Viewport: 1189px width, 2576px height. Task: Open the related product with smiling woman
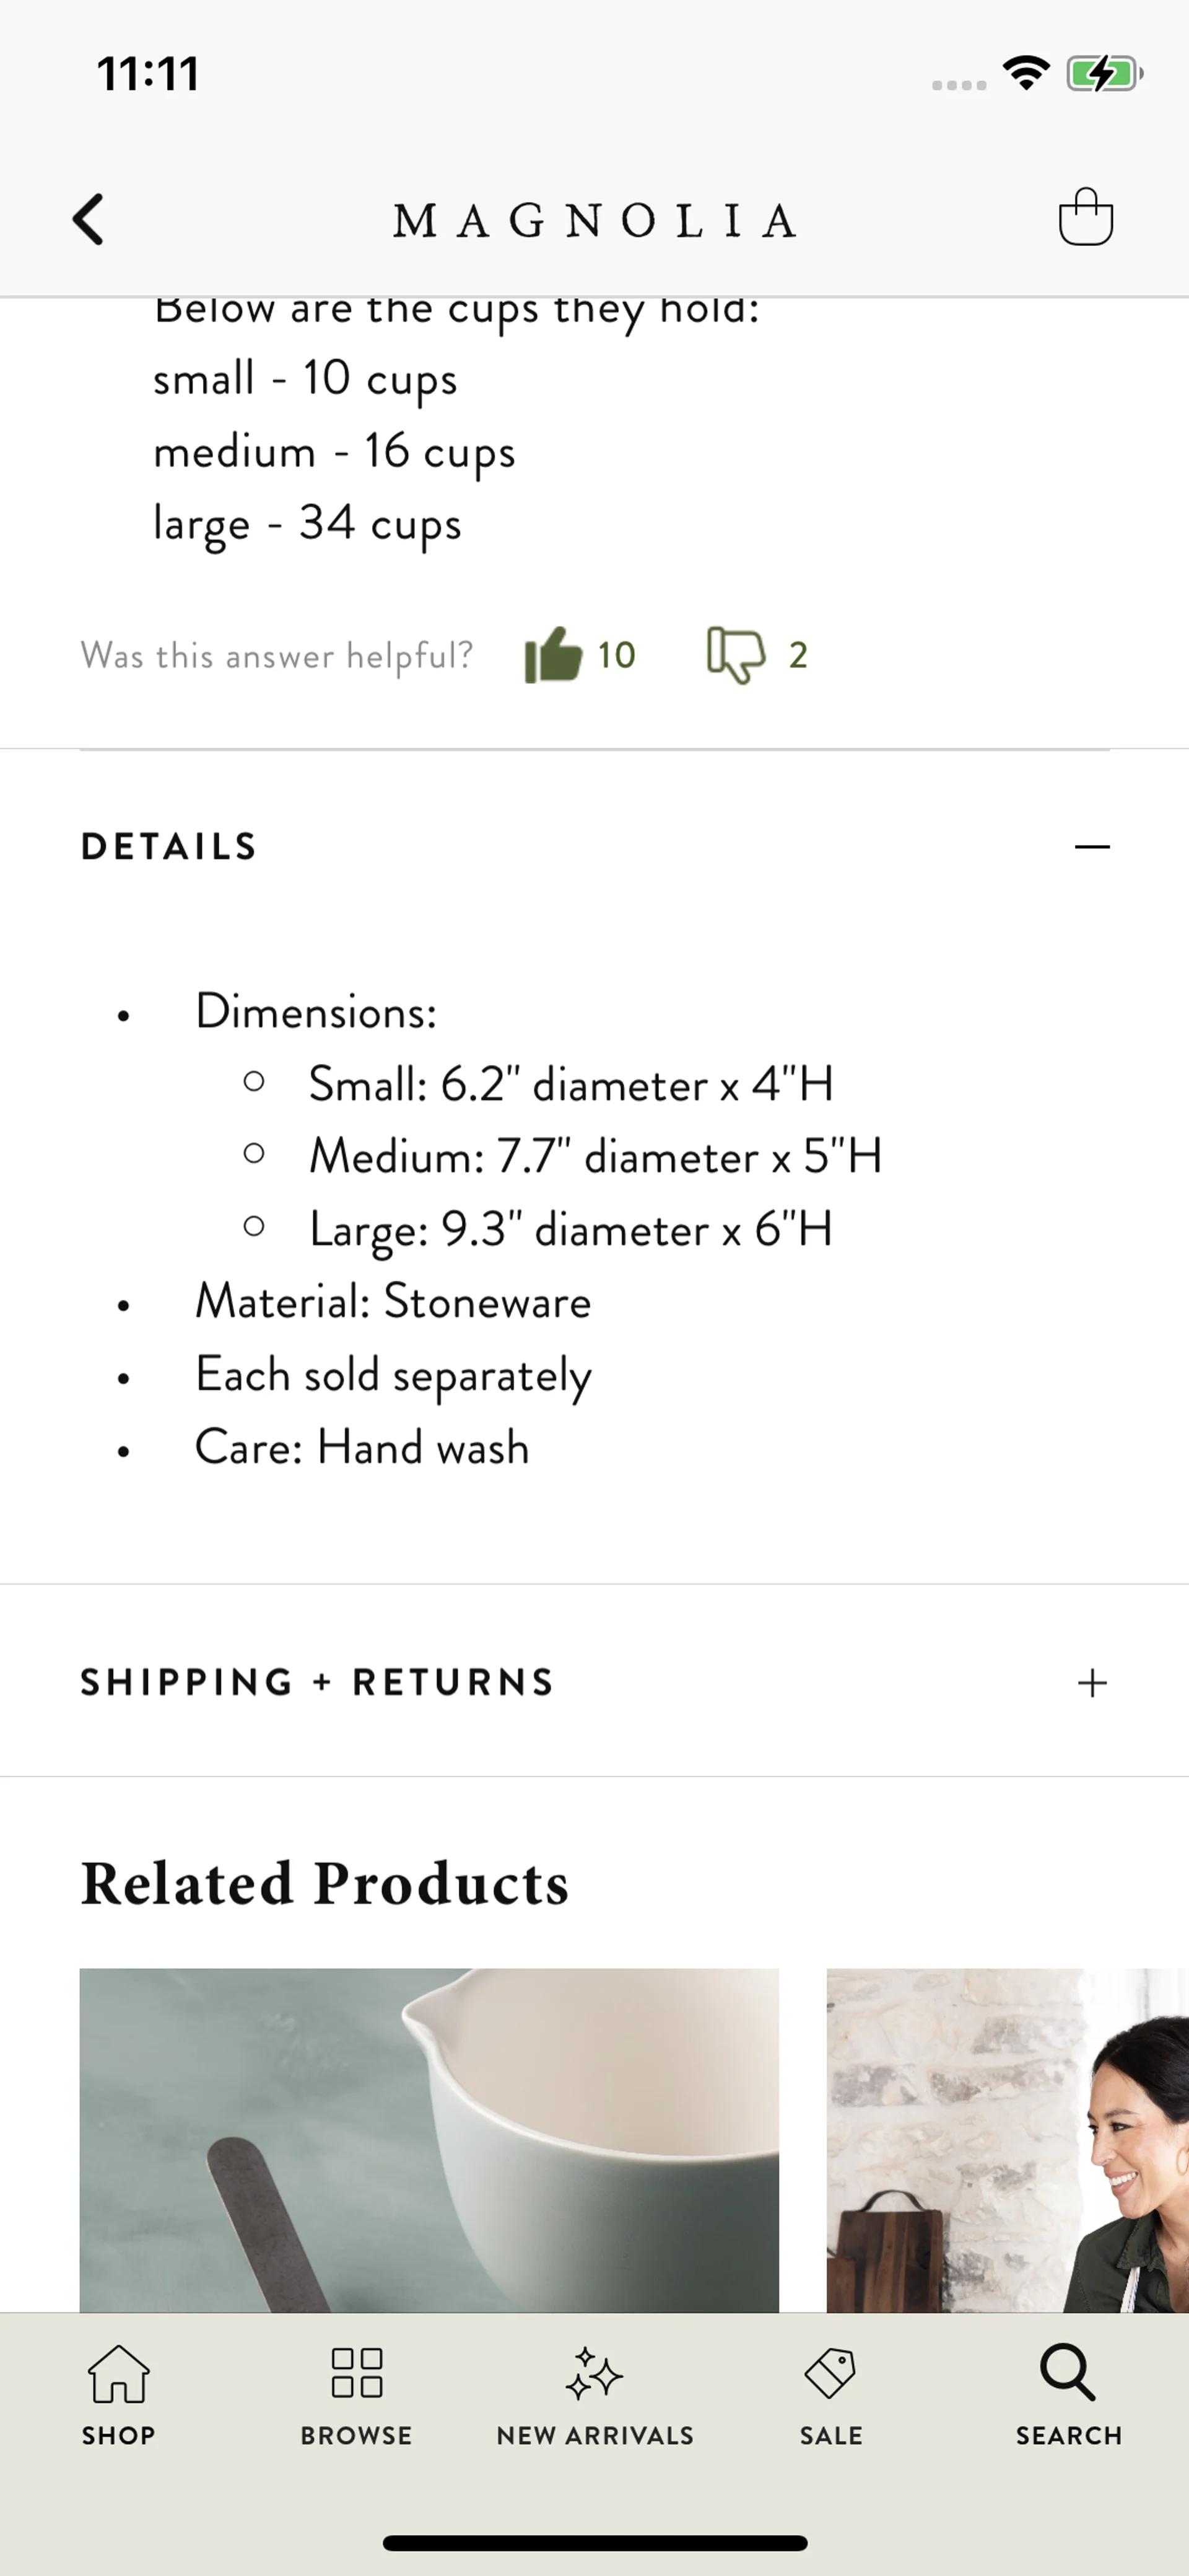(x=1007, y=2140)
